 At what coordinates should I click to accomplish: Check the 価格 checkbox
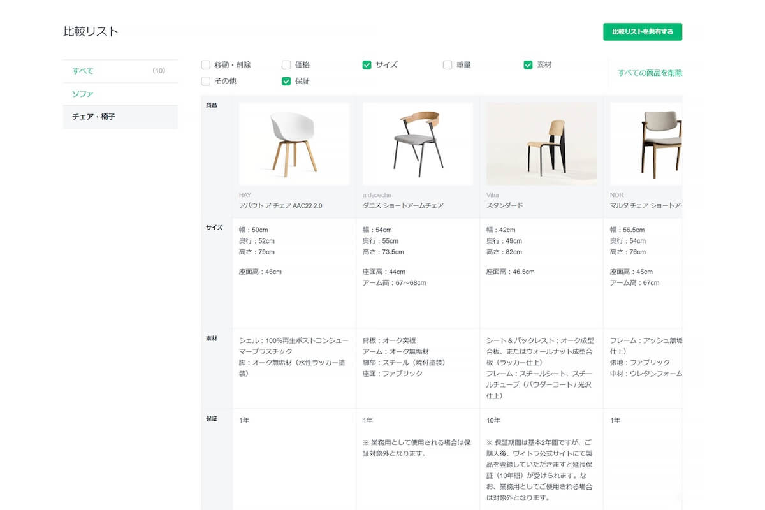pyautogui.click(x=286, y=65)
